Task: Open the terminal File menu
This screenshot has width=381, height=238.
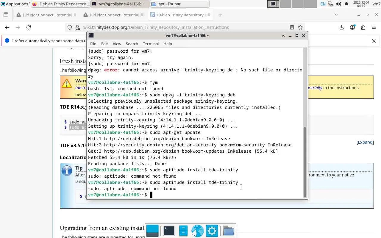Action: pos(93,44)
